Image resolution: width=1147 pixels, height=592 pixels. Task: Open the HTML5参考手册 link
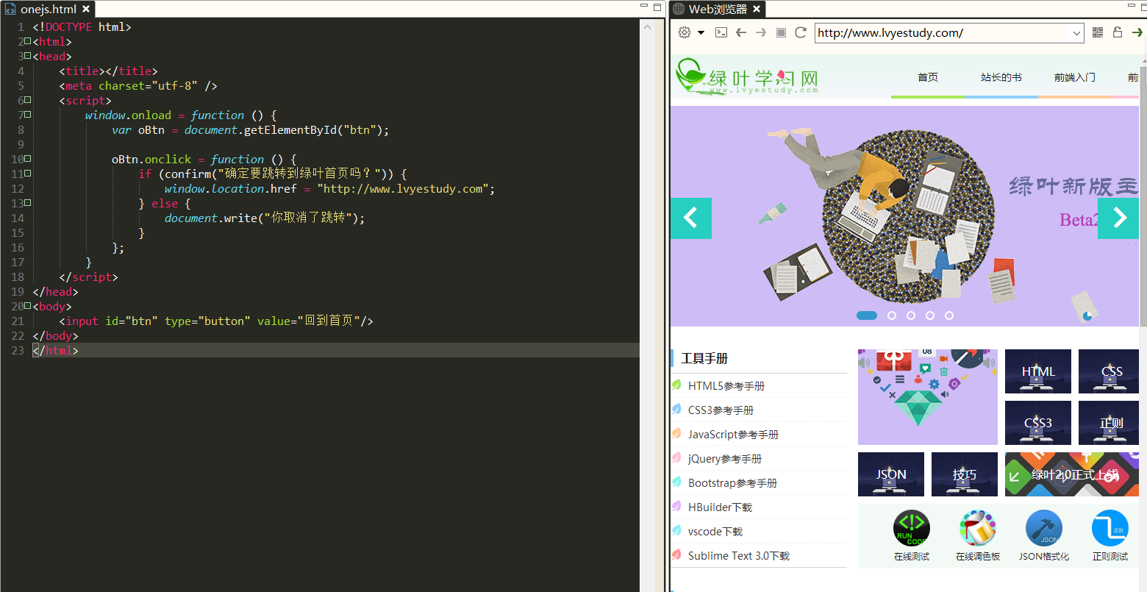[x=726, y=385]
